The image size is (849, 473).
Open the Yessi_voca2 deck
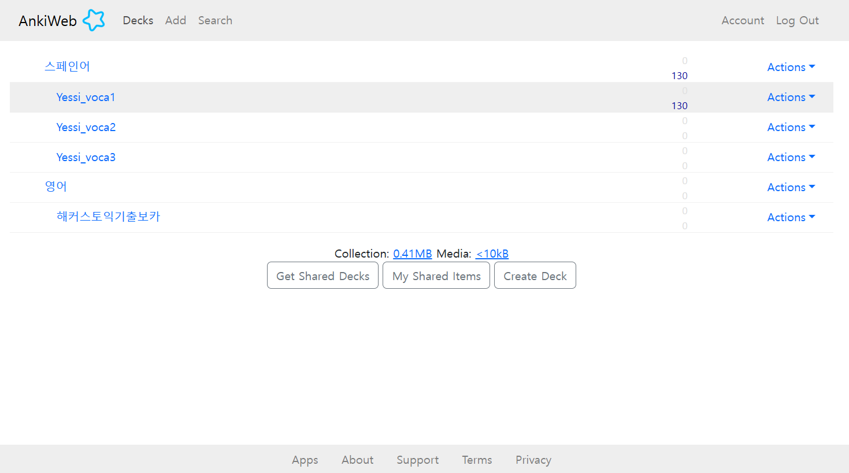[x=86, y=127]
